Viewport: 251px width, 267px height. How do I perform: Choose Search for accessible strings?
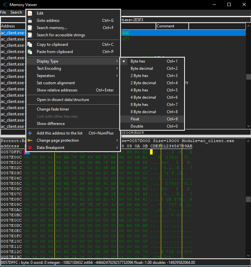(x=61, y=35)
